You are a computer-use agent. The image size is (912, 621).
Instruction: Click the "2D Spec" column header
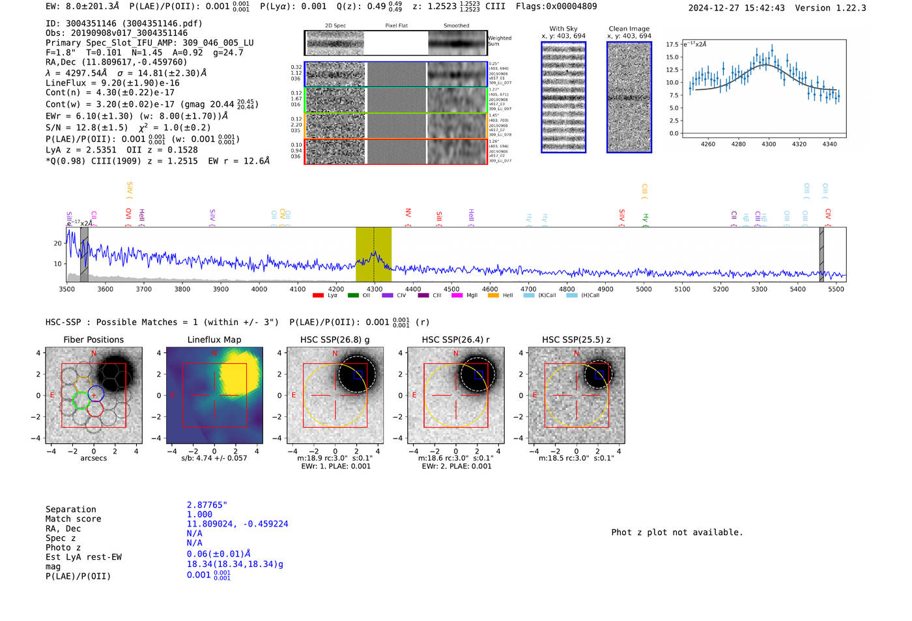pos(335,26)
